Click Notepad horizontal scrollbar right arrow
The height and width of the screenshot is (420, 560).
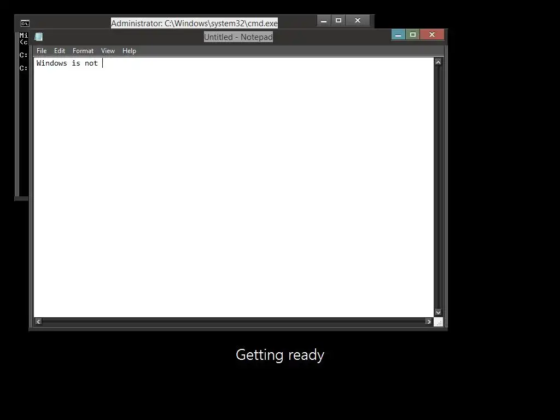(x=429, y=322)
